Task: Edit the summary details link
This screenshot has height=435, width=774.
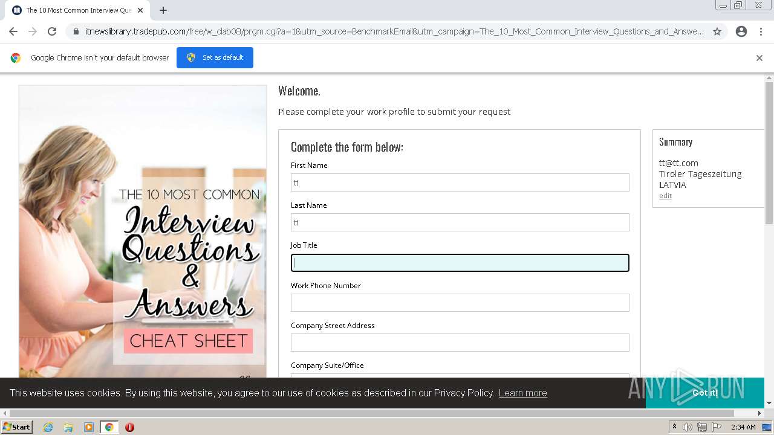Action: click(665, 196)
